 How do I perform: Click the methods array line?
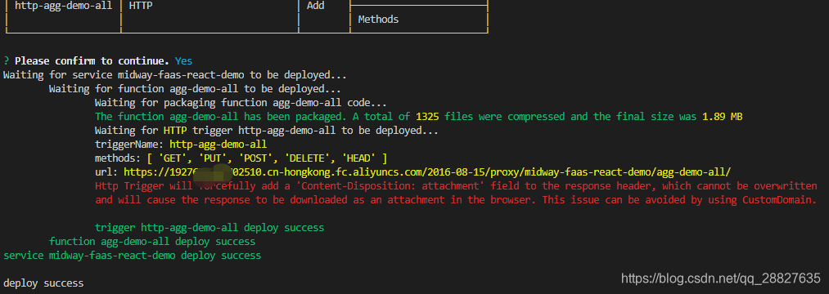pyautogui.click(x=241, y=158)
